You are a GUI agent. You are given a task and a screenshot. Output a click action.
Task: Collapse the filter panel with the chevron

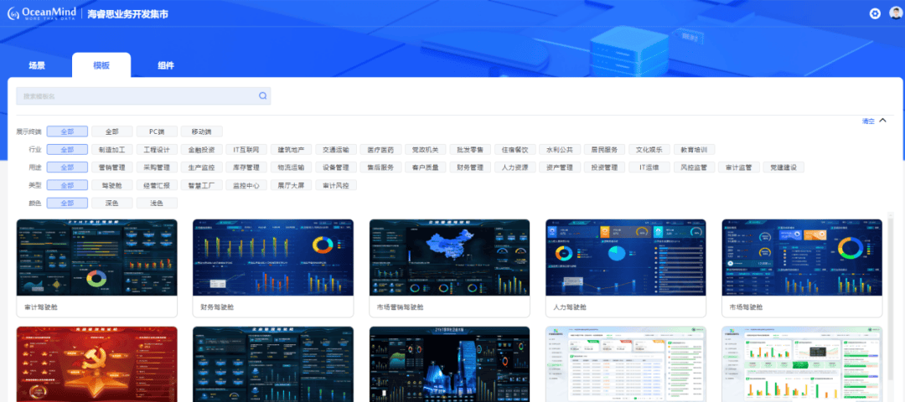coord(882,121)
